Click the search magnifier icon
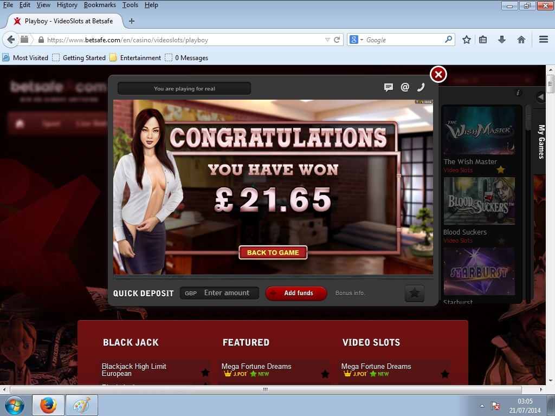Viewport: 555px width, 416px height. (x=448, y=39)
